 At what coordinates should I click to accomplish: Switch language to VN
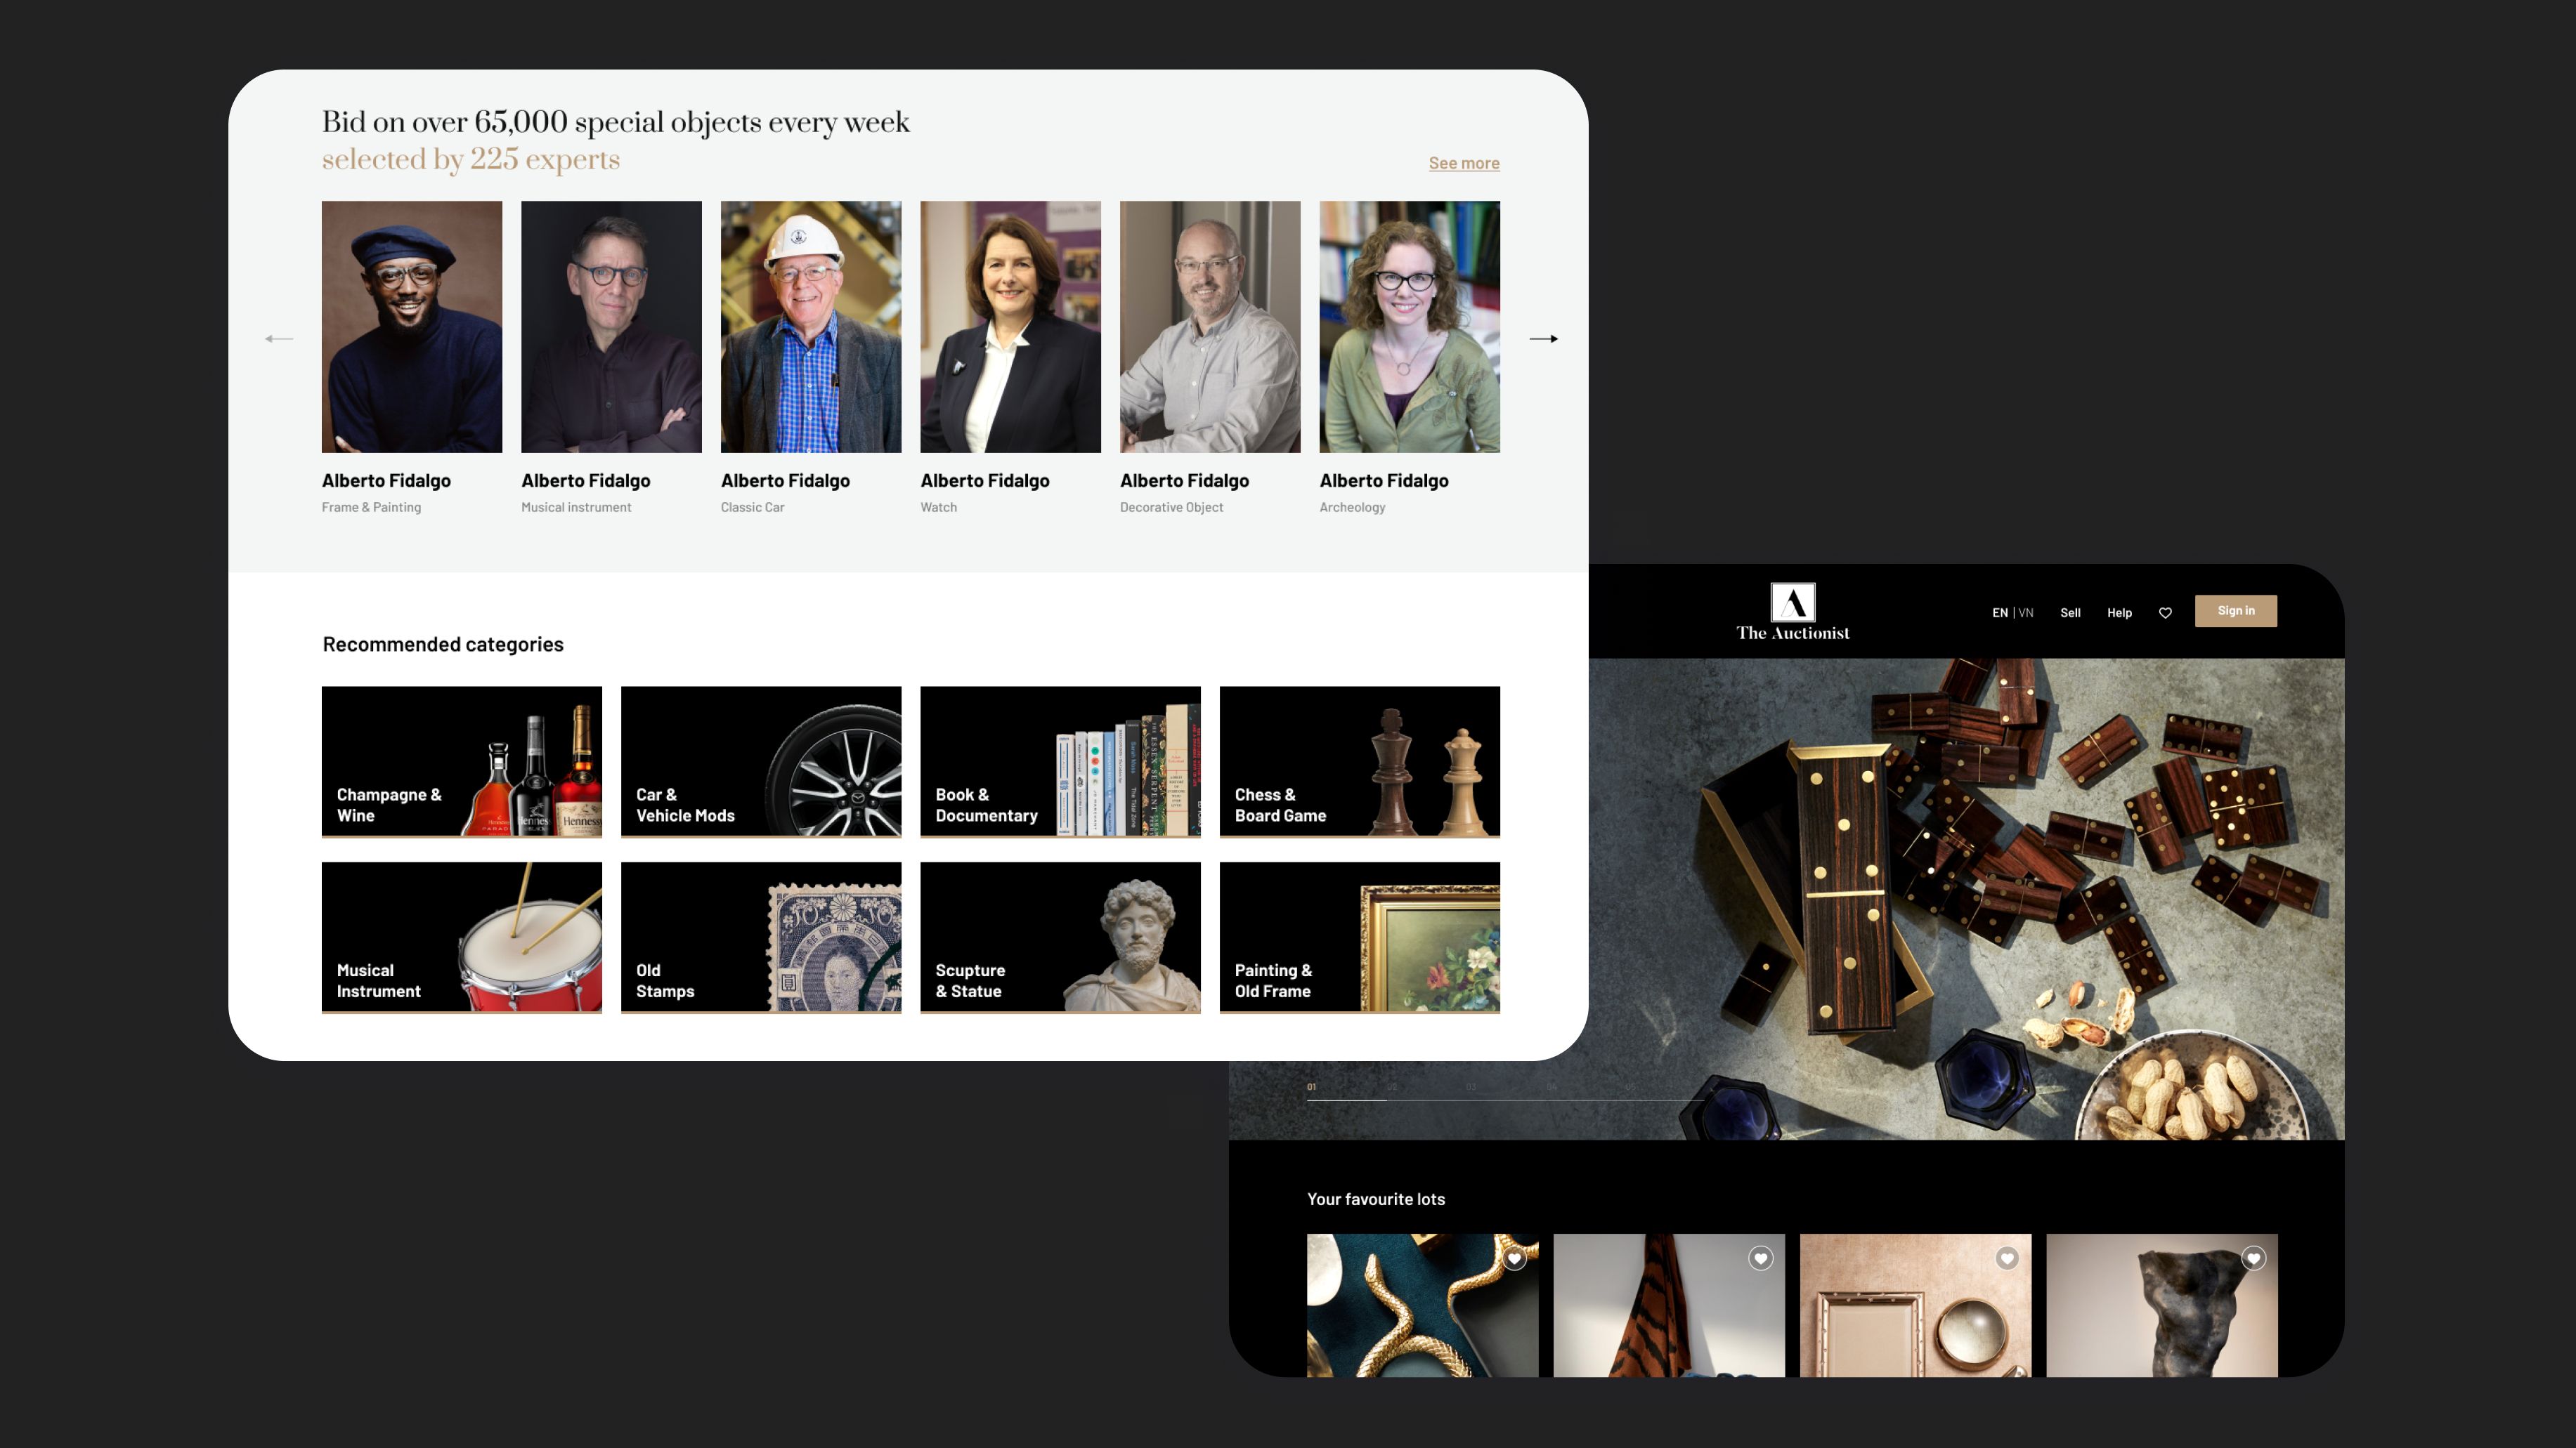[x=2026, y=612]
